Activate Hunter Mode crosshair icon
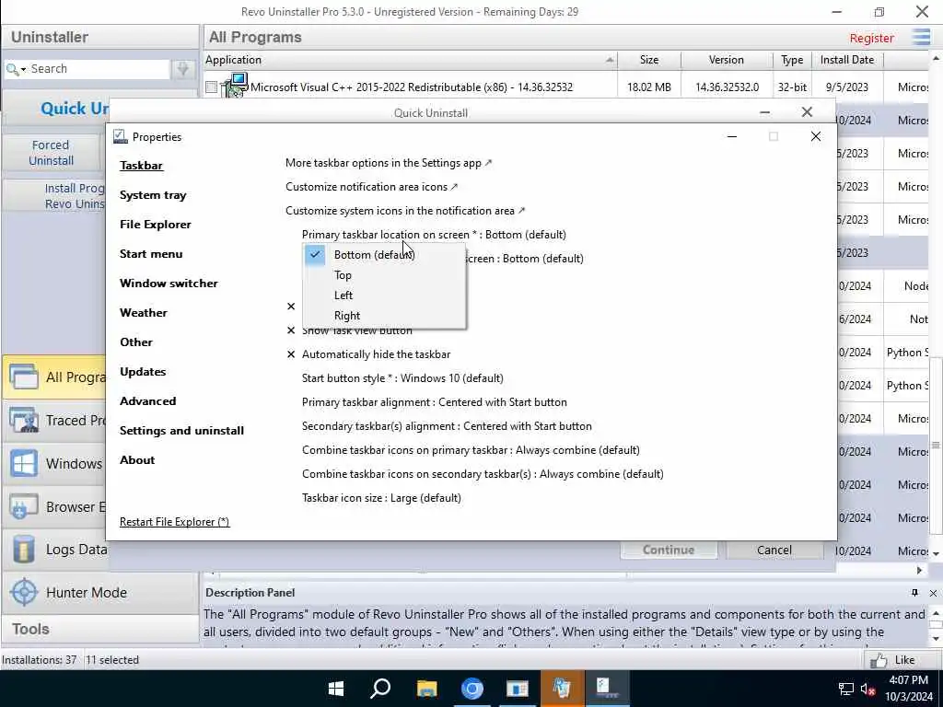The width and height of the screenshot is (943, 707). point(25,592)
